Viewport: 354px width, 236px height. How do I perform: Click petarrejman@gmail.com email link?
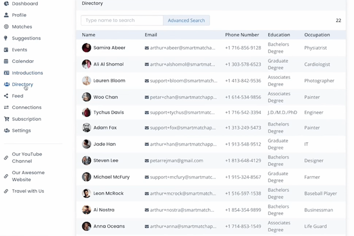(x=177, y=160)
